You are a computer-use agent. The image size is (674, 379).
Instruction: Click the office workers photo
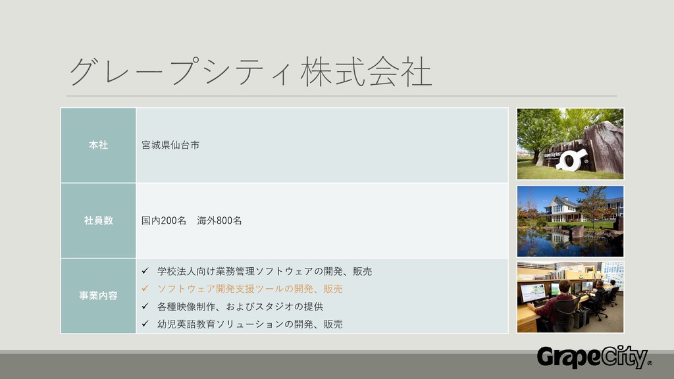(570, 297)
